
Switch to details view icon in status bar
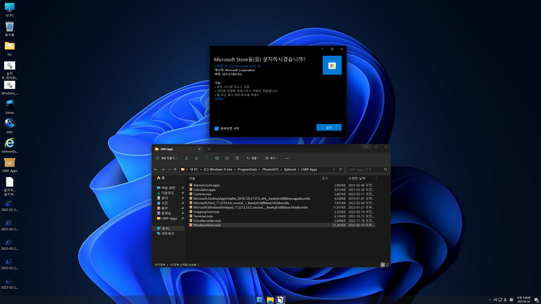[383, 265]
